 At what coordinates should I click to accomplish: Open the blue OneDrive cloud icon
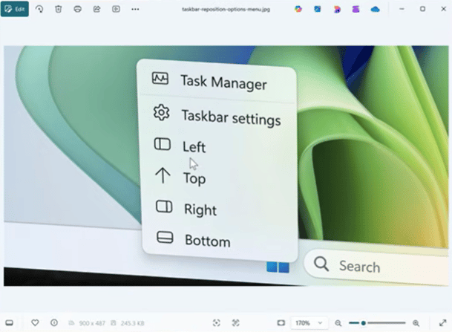375,10
